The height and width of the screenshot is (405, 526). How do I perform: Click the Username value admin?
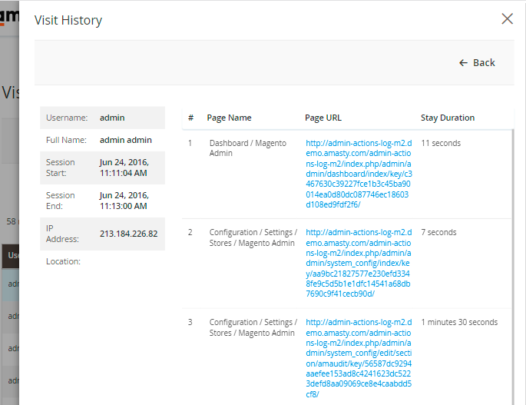[112, 118]
